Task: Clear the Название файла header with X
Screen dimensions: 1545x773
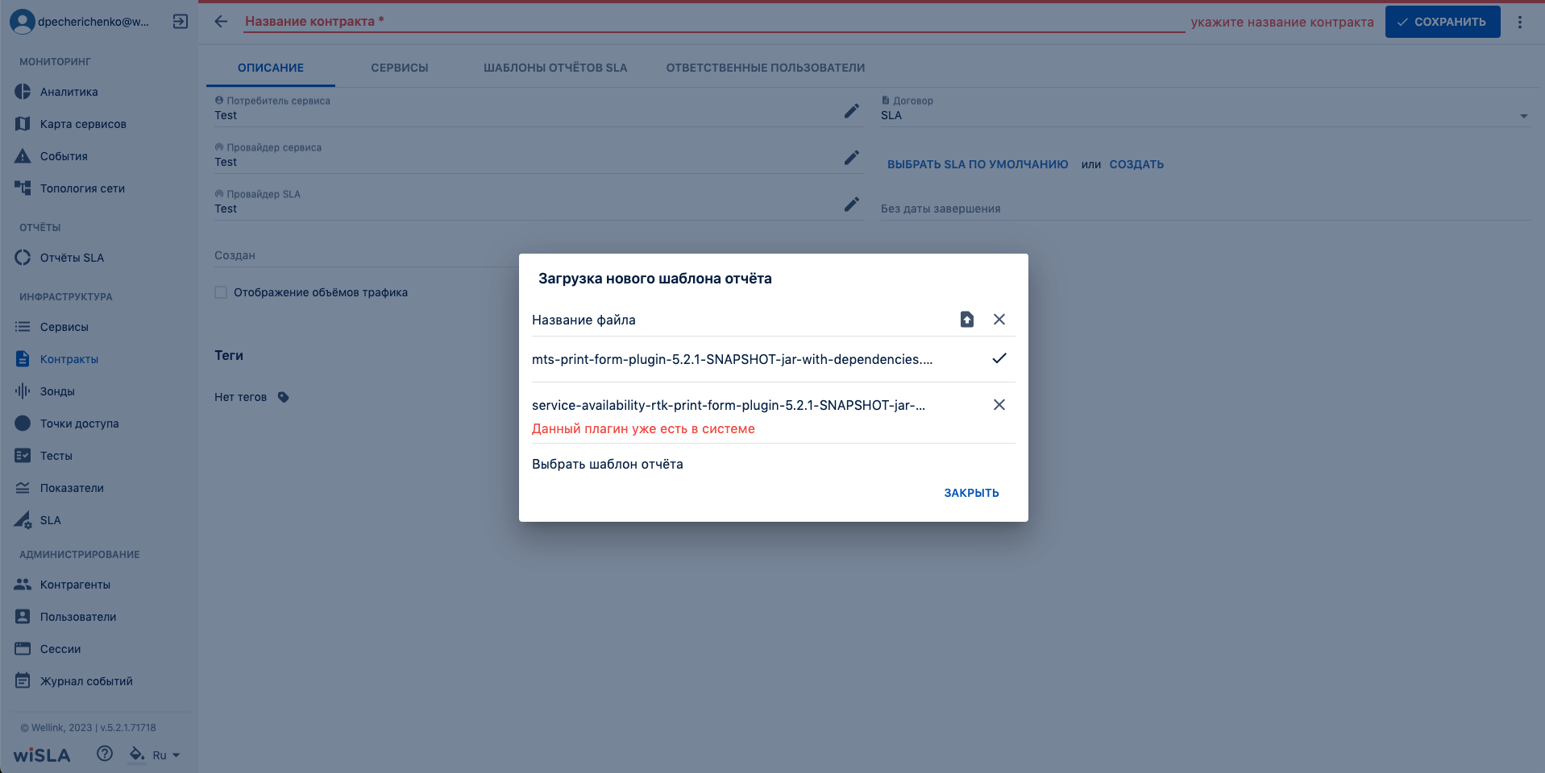Action: coord(999,320)
